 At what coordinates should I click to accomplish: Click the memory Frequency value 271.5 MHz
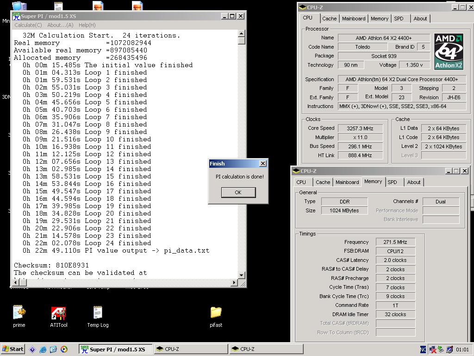395,242
